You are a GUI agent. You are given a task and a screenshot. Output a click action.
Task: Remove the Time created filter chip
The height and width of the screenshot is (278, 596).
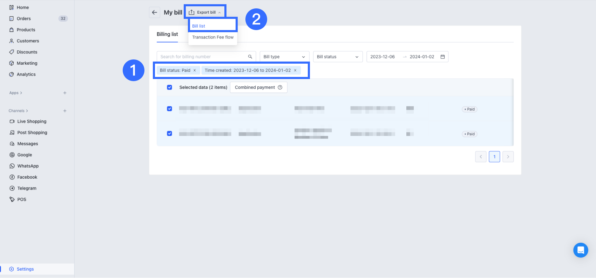295,70
